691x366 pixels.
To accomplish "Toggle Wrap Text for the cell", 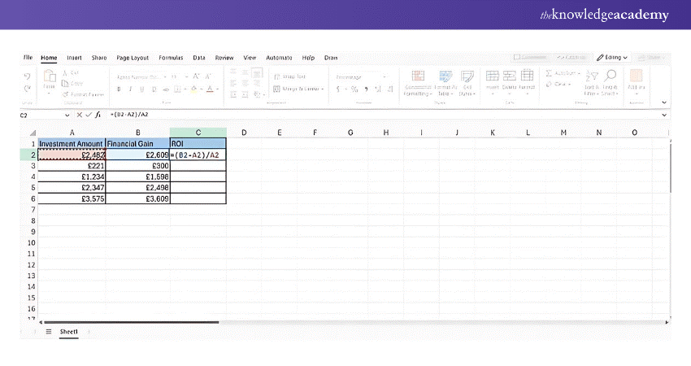I will coord(290,76).
